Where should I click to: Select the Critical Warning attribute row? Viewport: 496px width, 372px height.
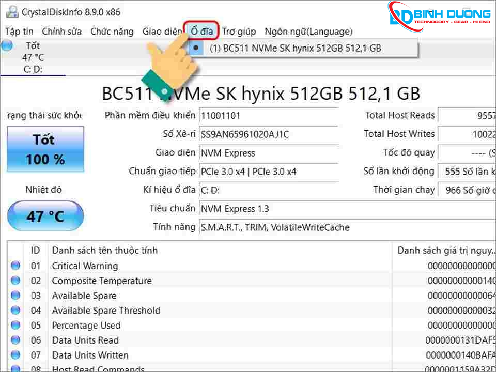252,266
